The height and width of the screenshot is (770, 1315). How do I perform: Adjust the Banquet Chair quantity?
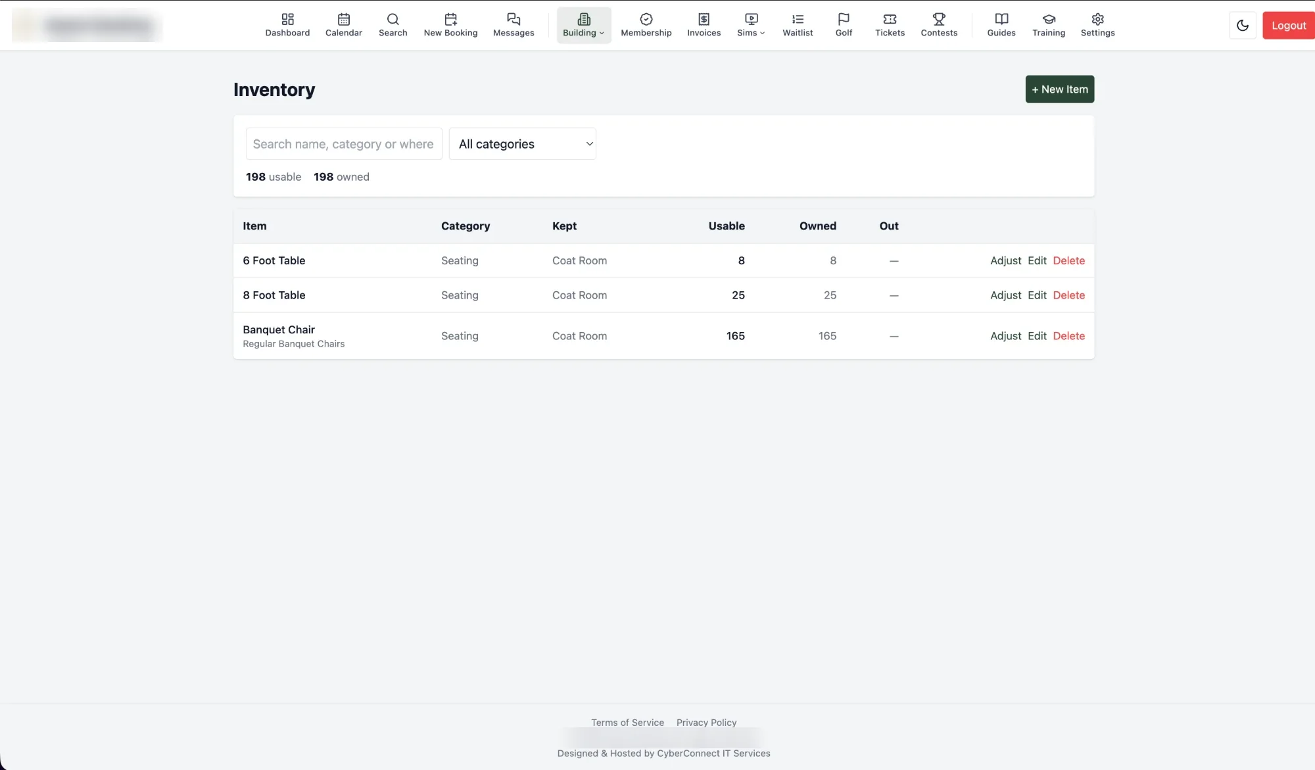tap(1005, 335)
